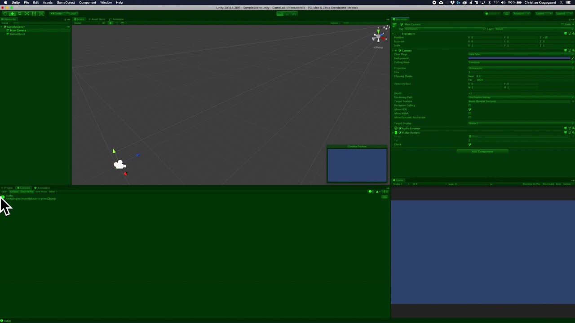Toggle the Center pivot button

click(x=57, y=13)
